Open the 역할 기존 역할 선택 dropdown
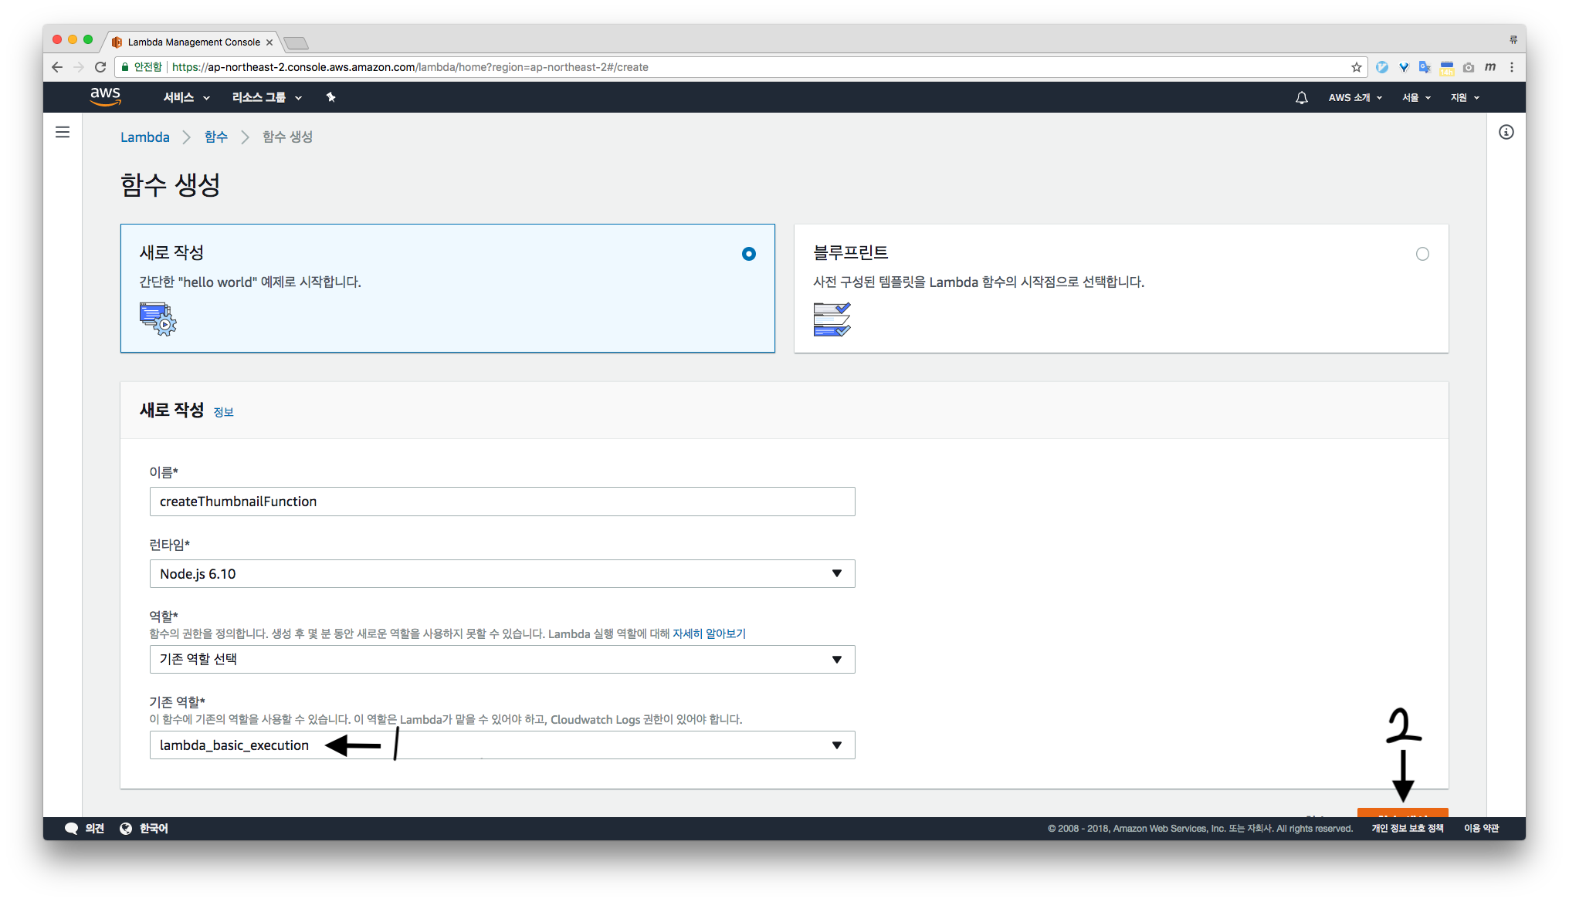1569x902 pixels. click(502, 659)
